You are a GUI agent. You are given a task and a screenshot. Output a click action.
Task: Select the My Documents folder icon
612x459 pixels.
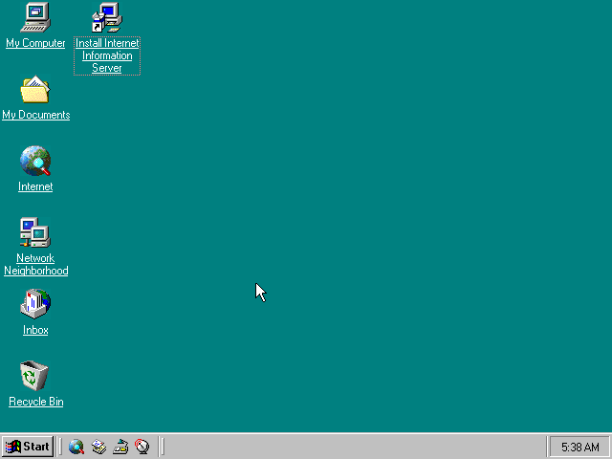35,89
